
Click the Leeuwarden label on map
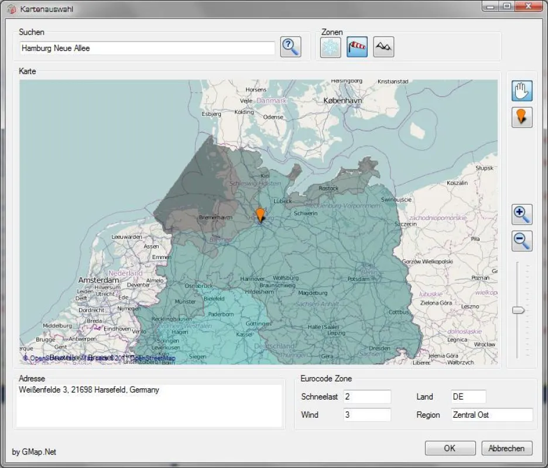click(126, 237)
